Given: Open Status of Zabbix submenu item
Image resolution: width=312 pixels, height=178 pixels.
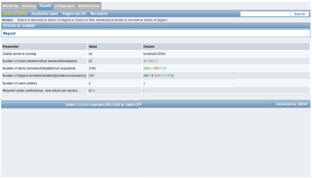Looking at the screenshot, I should (x=15, y=14).
